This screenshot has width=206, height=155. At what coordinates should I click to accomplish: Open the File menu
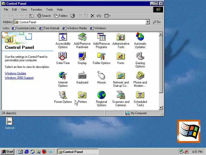point(6,10)
